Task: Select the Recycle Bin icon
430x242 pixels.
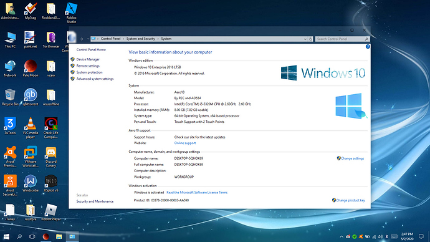Action: click(x=10, y=97)
